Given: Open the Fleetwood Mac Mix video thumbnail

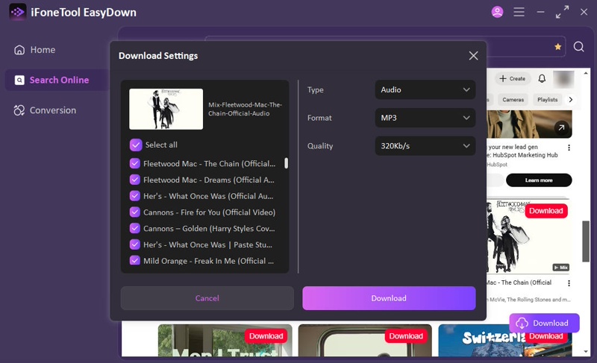Looking at the screenshot, I should [528, 236].
